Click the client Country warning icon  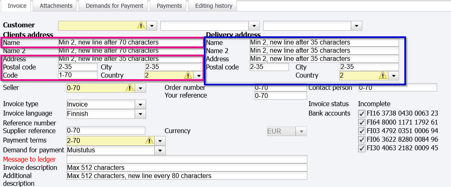[188, 76]
